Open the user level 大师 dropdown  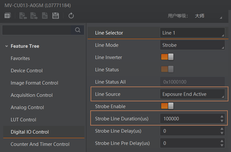(208, 16)
